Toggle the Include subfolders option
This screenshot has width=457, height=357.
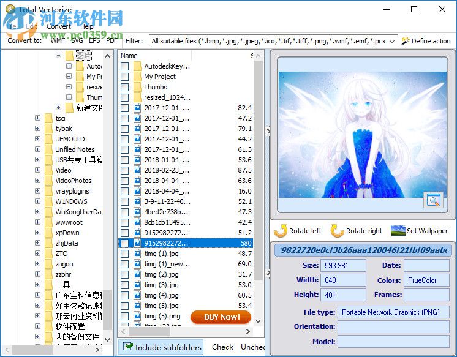pyautogui.click(x=161, y=347)
